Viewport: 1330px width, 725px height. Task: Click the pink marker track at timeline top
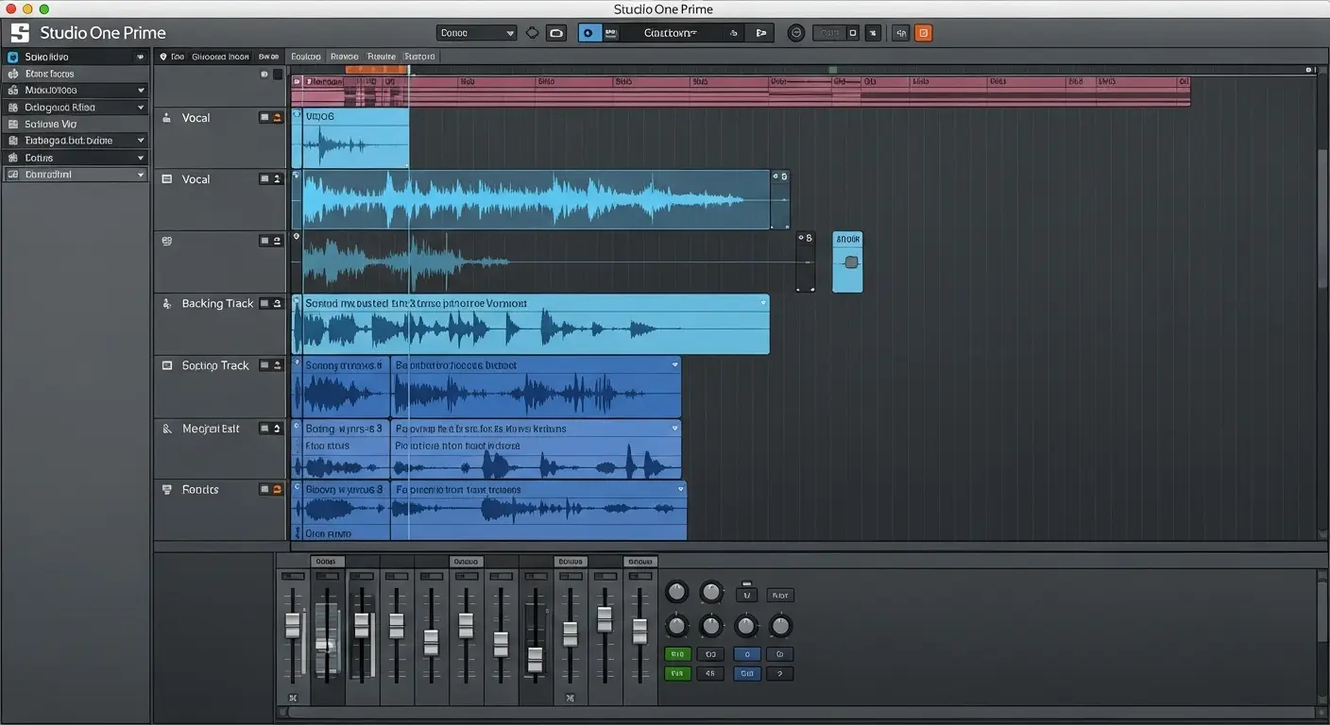pos(741,92)
